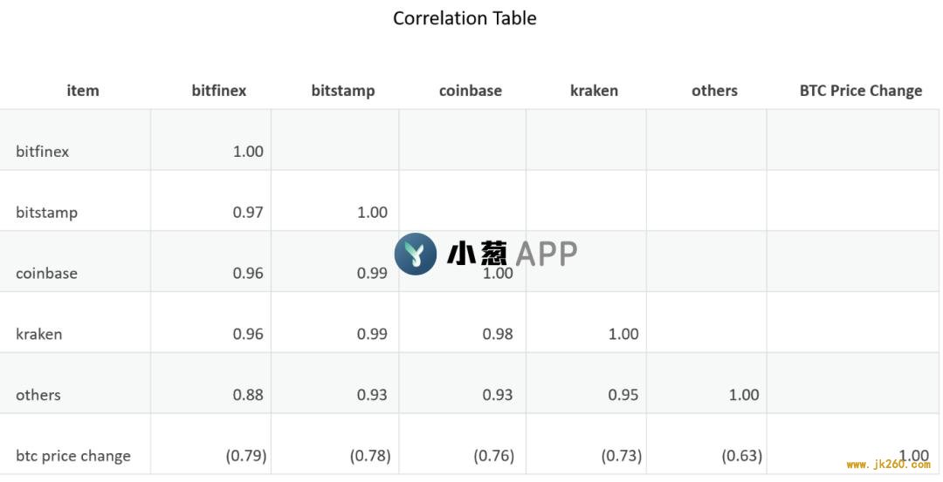Select the 0.97 bitstamp-bitfinex cell
The height and width of the screenshot is (482, 943).
point(248,213)
